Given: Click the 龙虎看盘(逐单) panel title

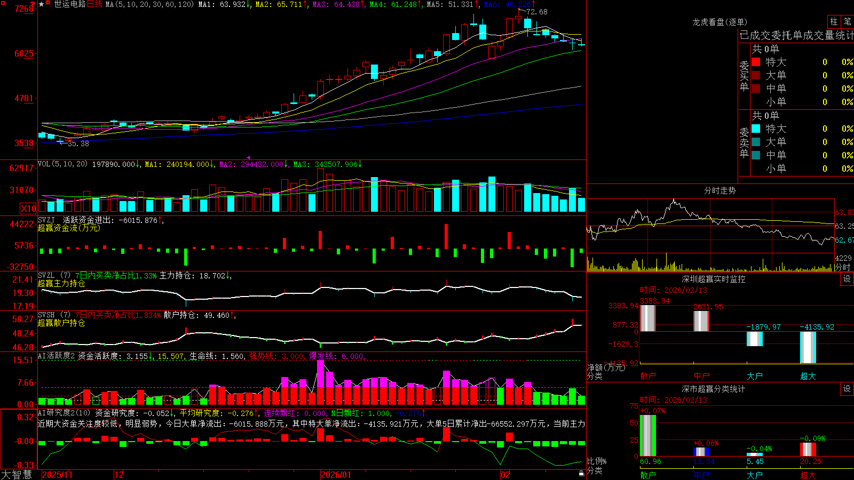Looking at the screenshot, I should [x=720, y=22].
